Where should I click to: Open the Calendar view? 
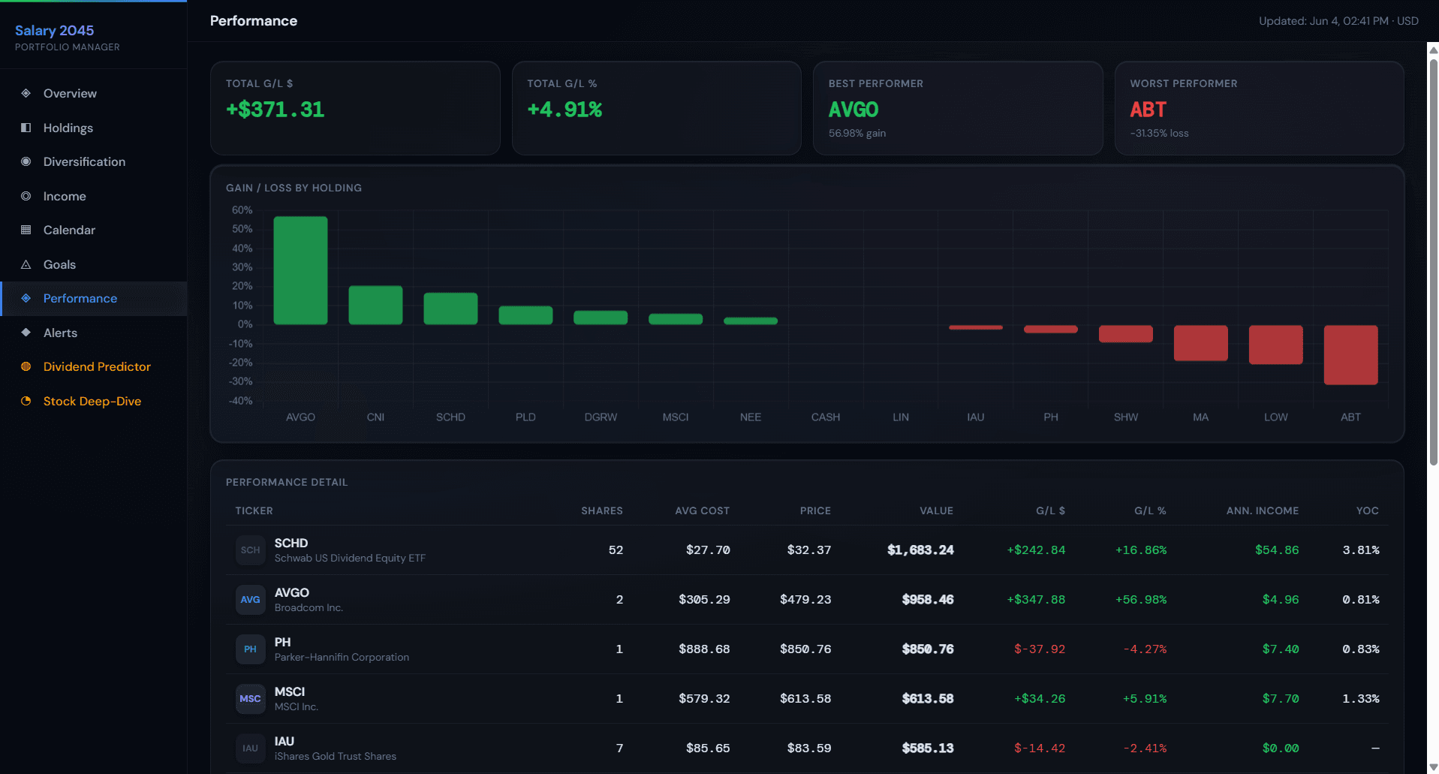tap(94, 230)
